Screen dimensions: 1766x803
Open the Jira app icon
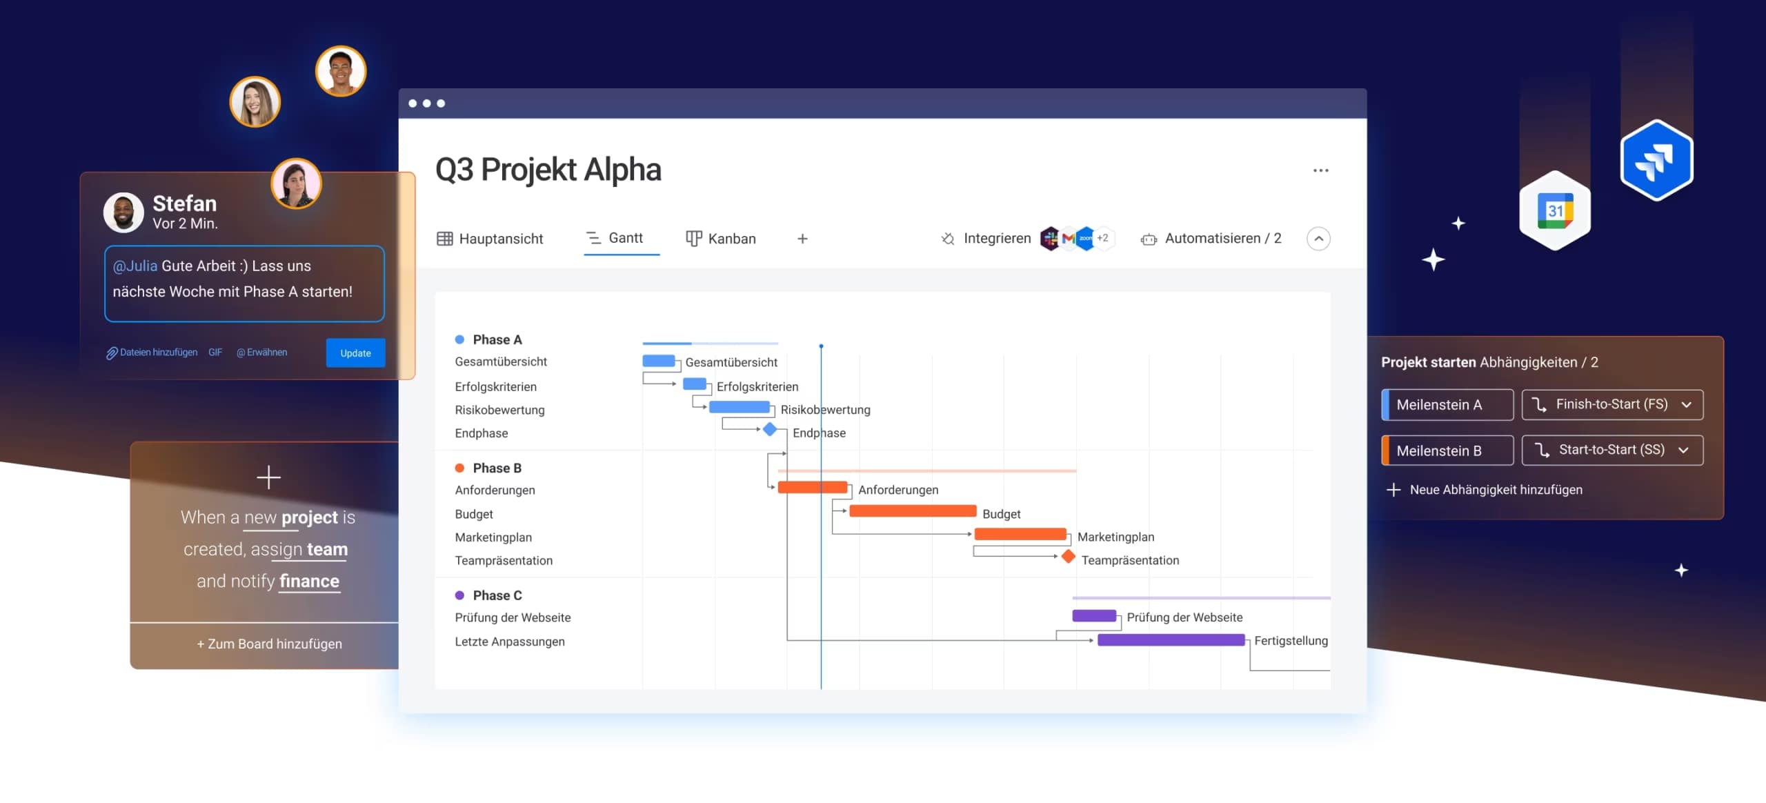[1656, 159]
